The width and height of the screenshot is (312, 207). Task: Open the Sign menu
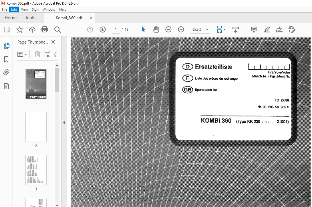(35, 9)
